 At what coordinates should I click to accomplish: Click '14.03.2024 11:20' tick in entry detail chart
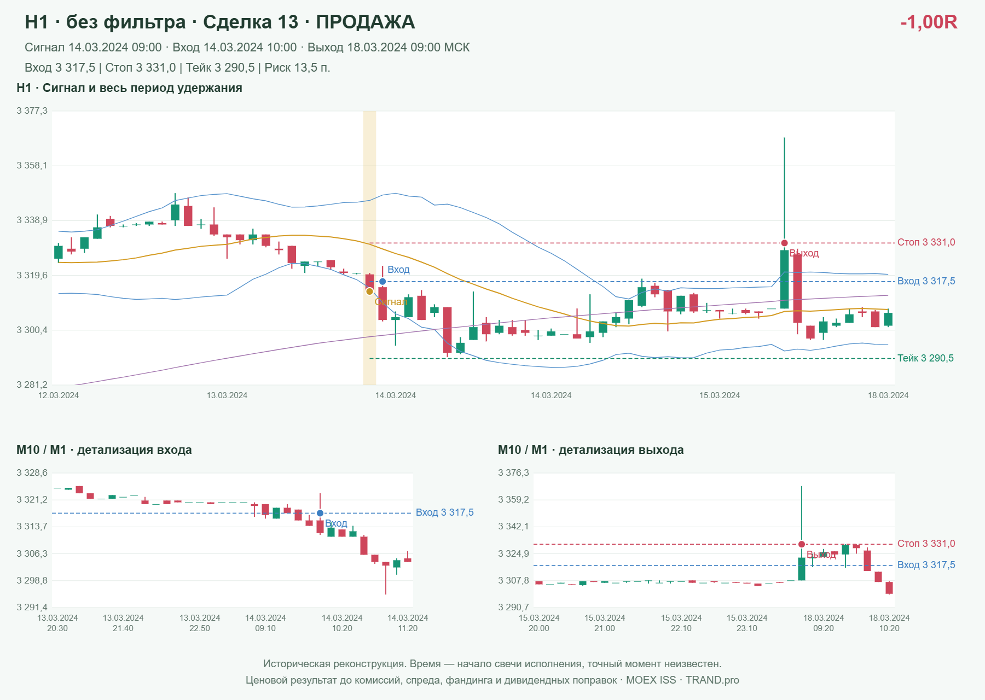[x=408, y=623]
